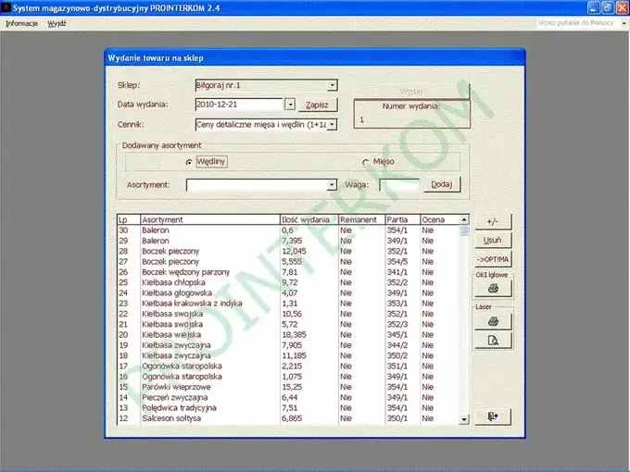Click the exit door icon button
Image resolution: width=630 pixels, height=472 pixels.
pos(493,416)
